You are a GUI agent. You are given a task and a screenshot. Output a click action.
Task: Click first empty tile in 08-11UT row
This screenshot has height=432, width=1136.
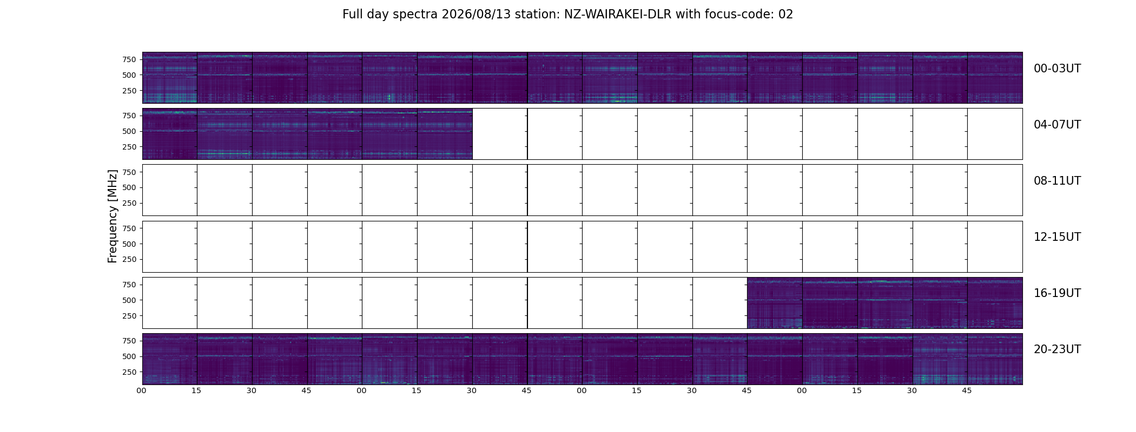[170, 190]
